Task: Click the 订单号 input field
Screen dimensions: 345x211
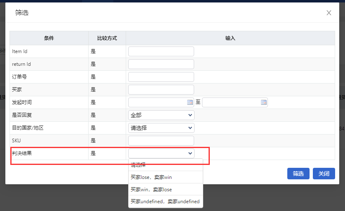Action: click(x=161, y=77)
